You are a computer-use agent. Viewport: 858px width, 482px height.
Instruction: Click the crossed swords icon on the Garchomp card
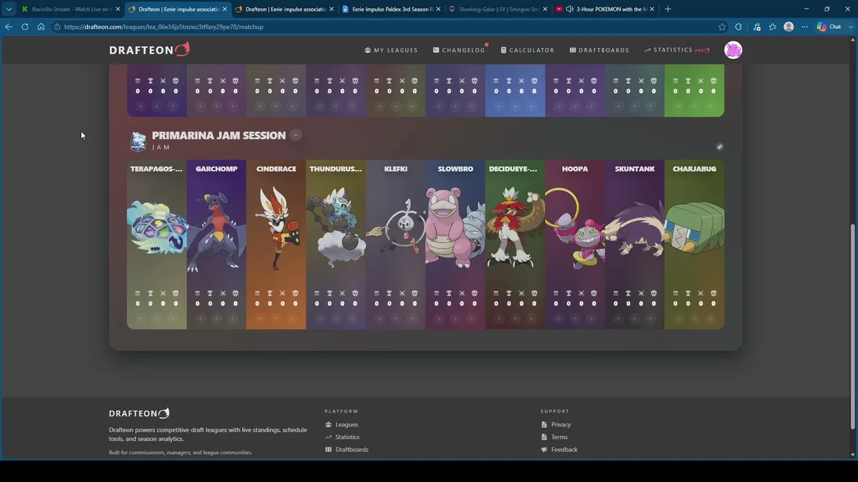coord(223,293)
